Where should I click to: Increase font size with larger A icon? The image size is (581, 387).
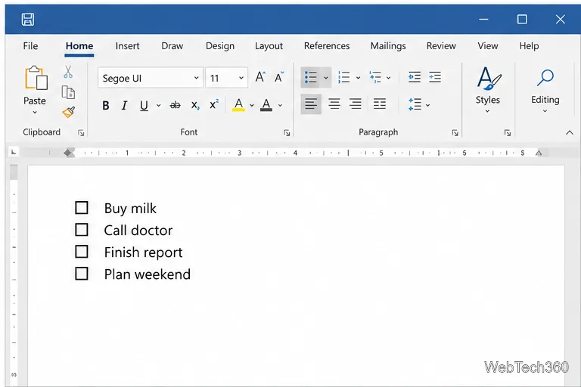point(260,77)
